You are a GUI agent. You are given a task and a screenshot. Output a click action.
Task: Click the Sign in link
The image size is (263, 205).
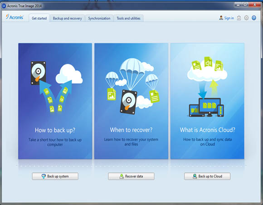[x=229, y=18]
